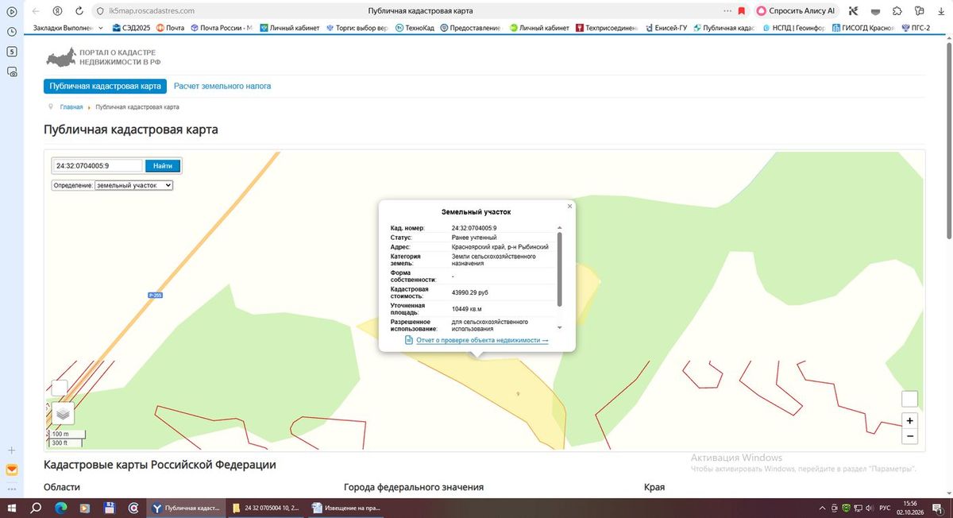Go back to the previous page
The height and width of the screenshot is (518, 953).
(x=36, y=11)
